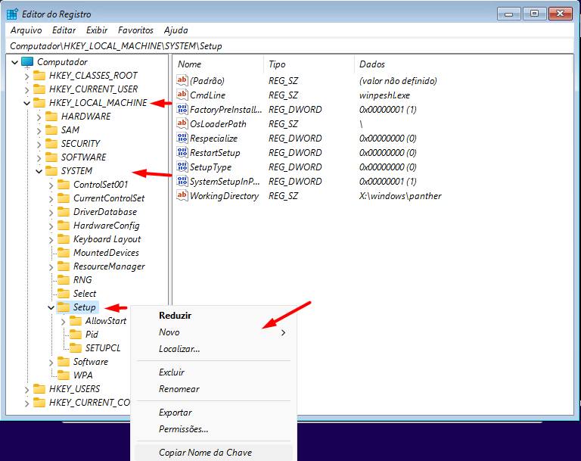This screenshot has height=461, width=581.
Task: Collapse the HKEY_LOCAL_MACHINE tree node
Action: tap(27, 103)
